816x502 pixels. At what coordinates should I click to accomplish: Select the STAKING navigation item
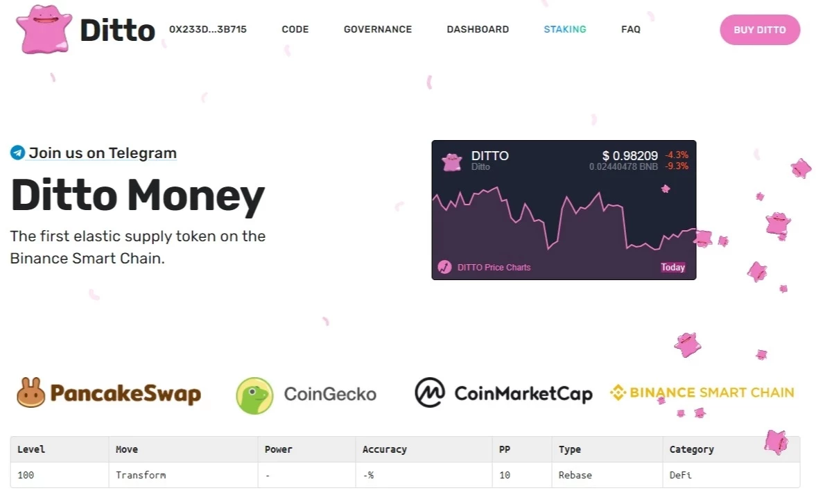[x=564, y=30]
